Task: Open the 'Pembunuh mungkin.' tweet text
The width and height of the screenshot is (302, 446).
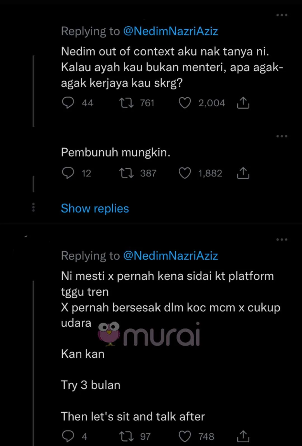Action: click(x=115, y=152)
